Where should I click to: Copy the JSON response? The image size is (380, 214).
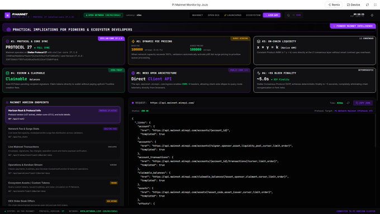pos(363,103)
